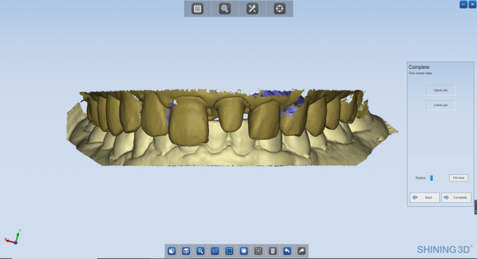Click the Lower jaw button
The height and width of the screenshot is (259, 477).
[441, 105]
